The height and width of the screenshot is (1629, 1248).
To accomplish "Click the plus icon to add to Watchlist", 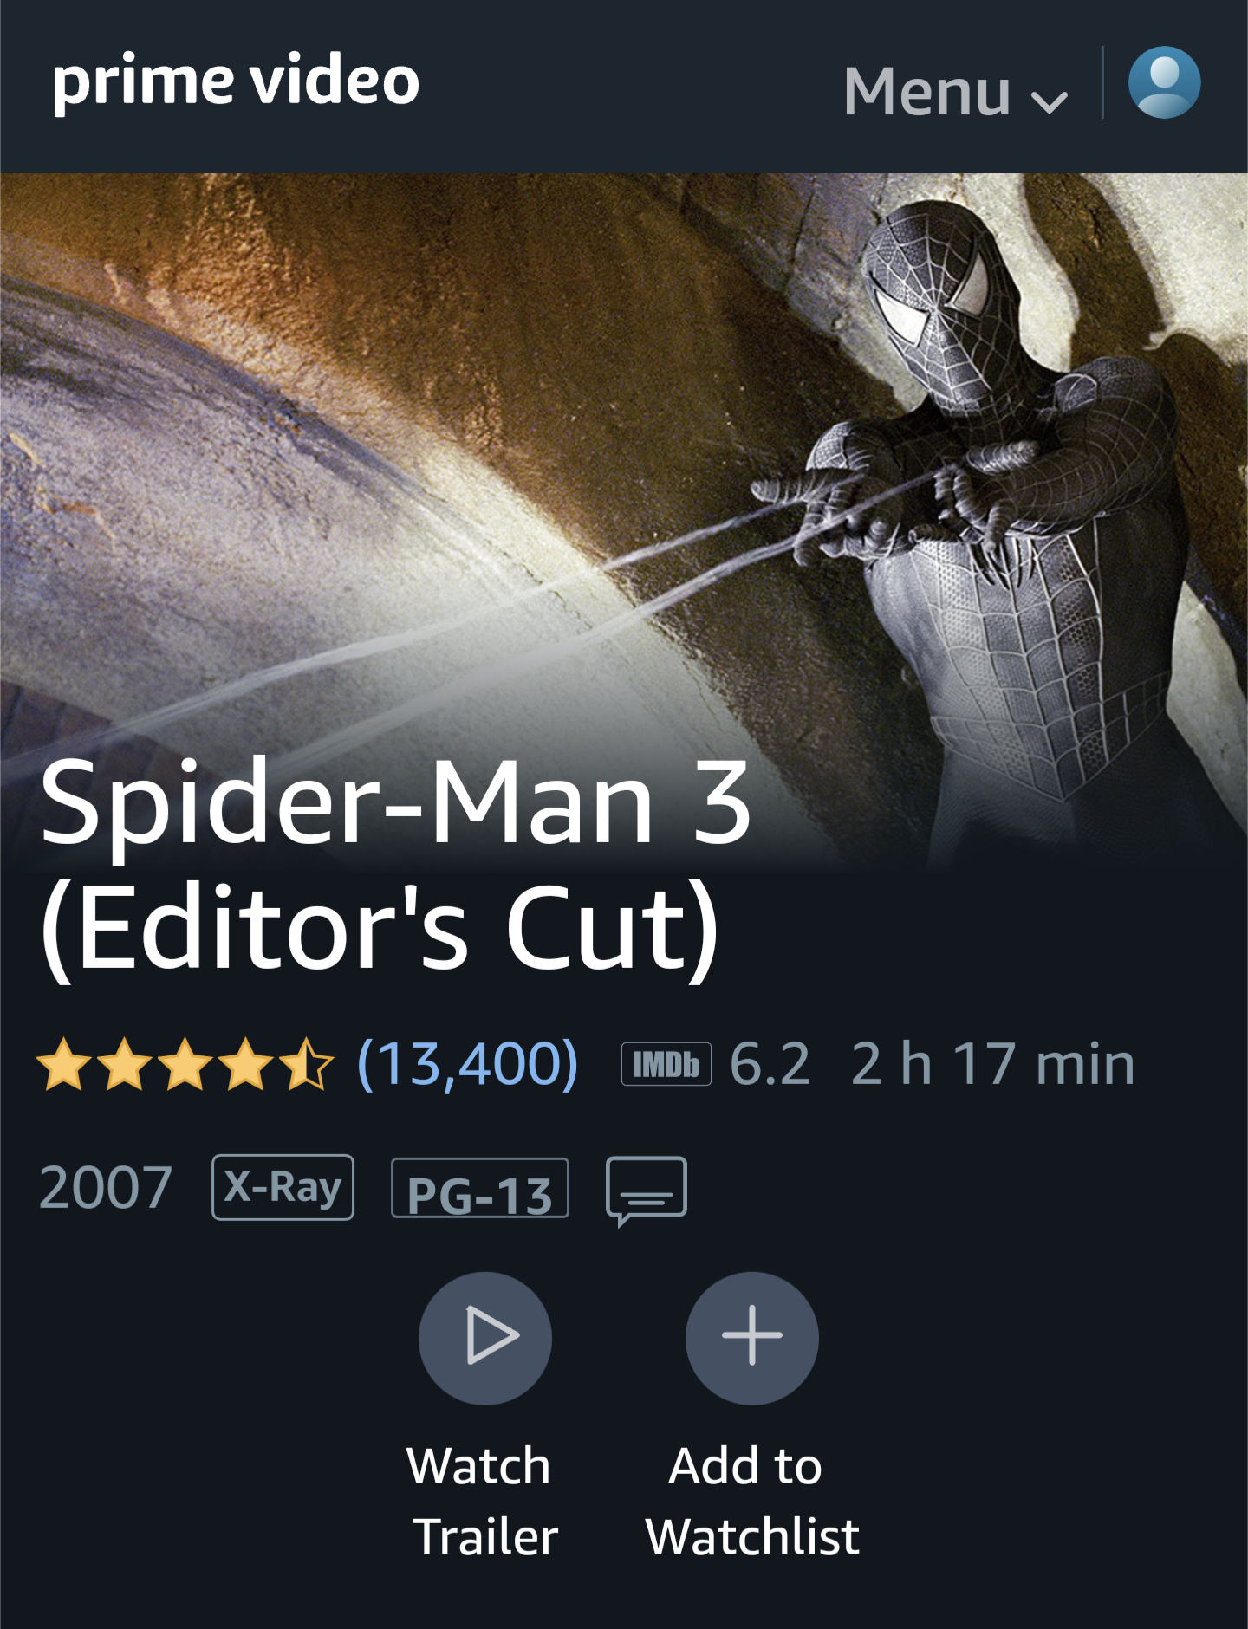I will [x=752, y=1338].
